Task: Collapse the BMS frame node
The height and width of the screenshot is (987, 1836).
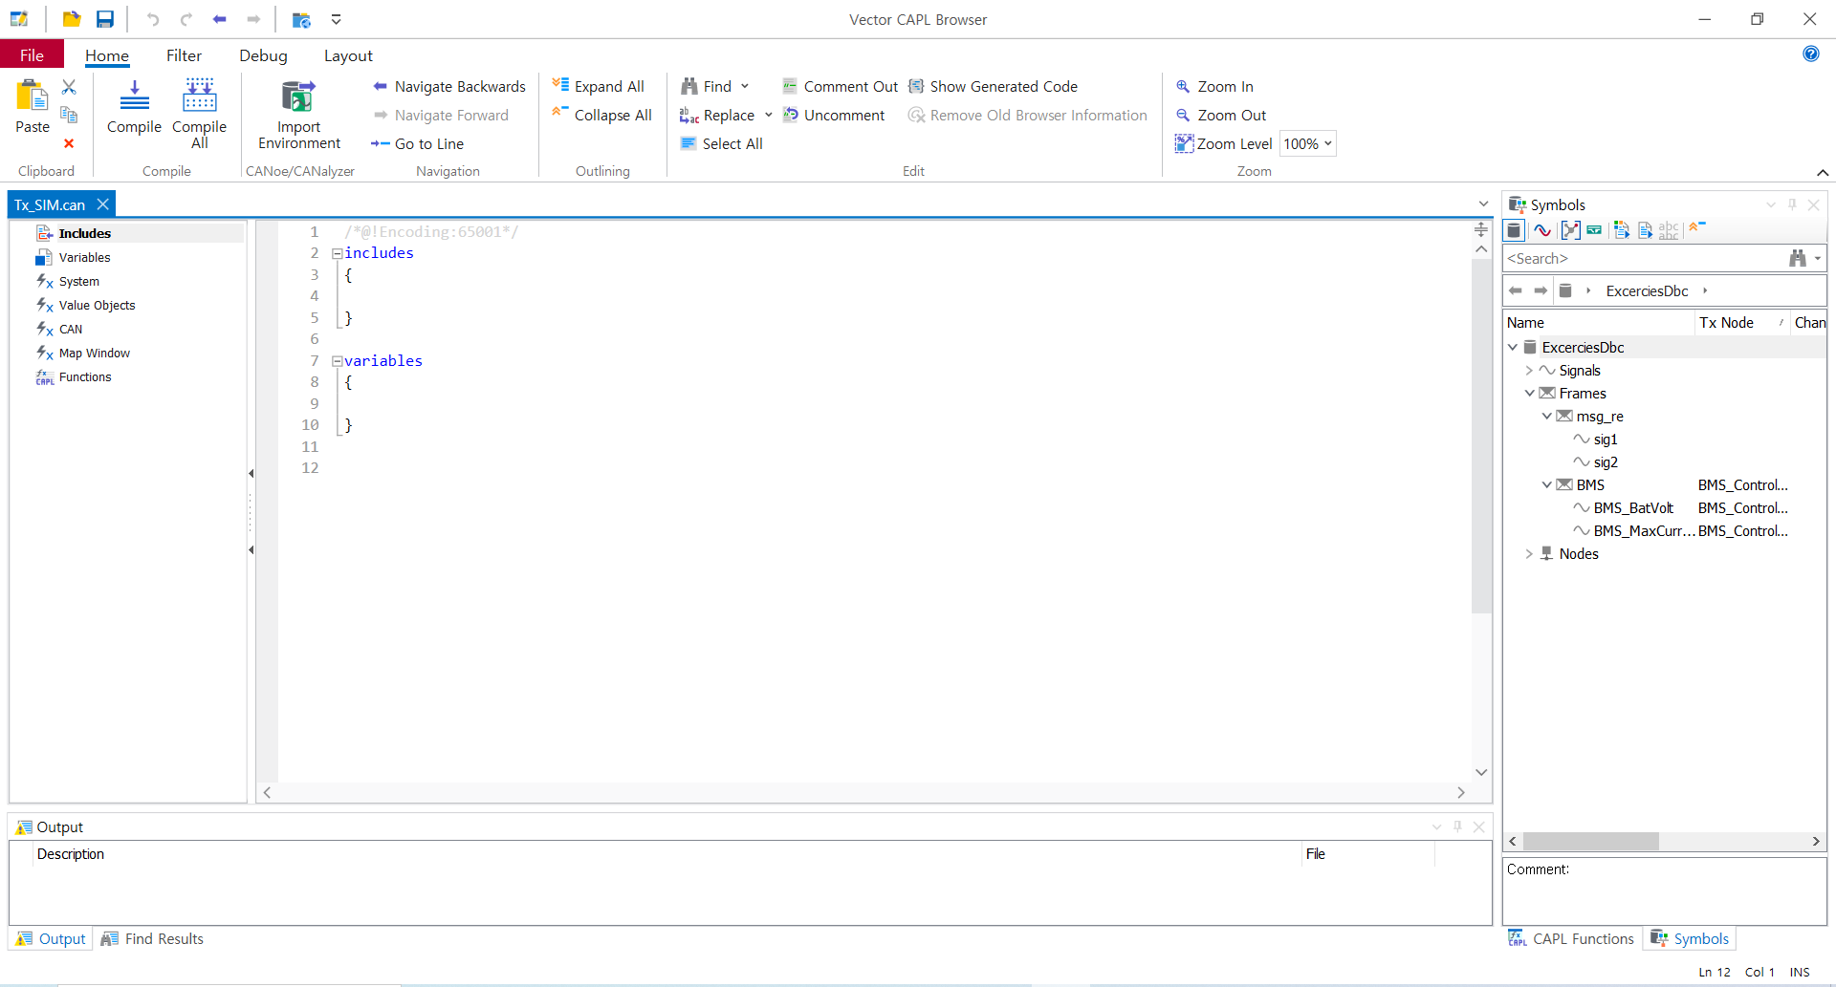Action: click(x=1546, y=485)
